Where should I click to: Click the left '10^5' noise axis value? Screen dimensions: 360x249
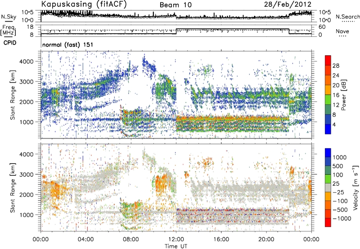27,12
